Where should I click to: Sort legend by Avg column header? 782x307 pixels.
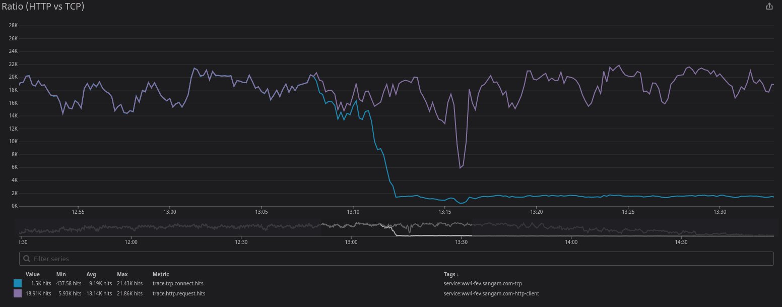coord(91,274)
